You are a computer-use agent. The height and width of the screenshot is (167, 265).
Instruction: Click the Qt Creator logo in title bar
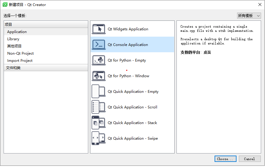pyautogui.click(x=5, y=5)
